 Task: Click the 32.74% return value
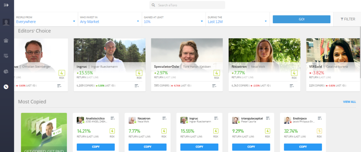click(291, 131)
